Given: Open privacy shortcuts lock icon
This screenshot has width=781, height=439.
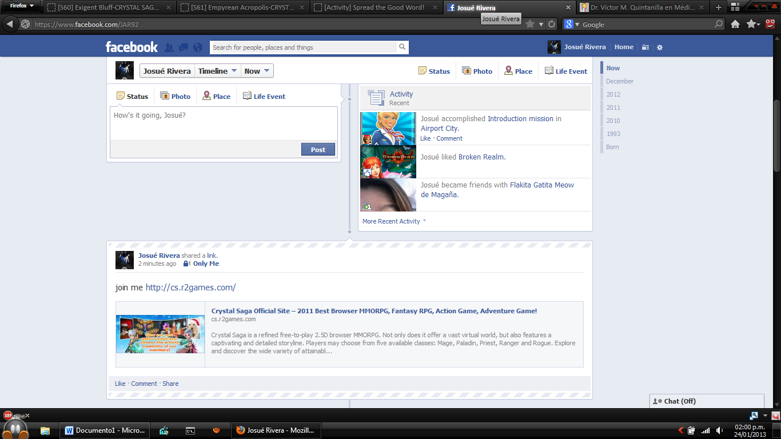Looking at the screenshot, I should tap(645, 47).
